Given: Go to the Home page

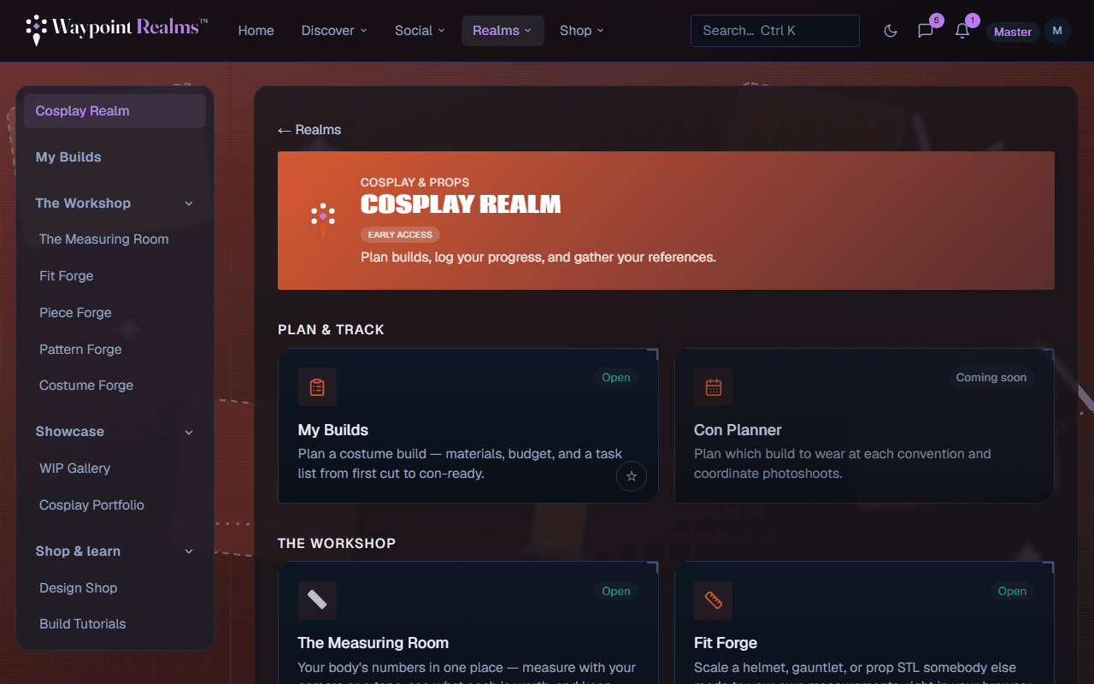Looking at the screenshot, I should click(256, 31).
